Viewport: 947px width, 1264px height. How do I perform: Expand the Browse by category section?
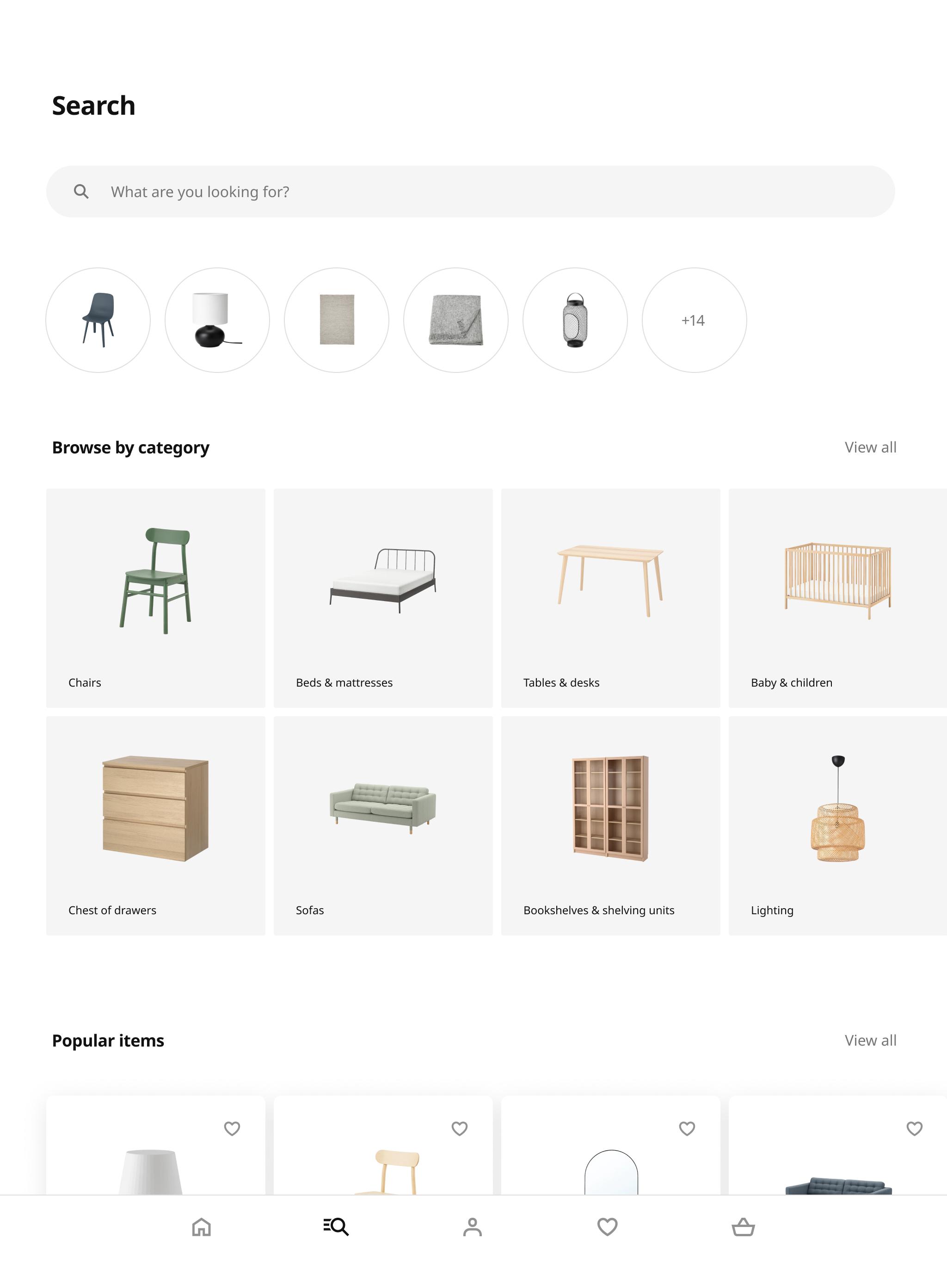[x=869, y=447]
